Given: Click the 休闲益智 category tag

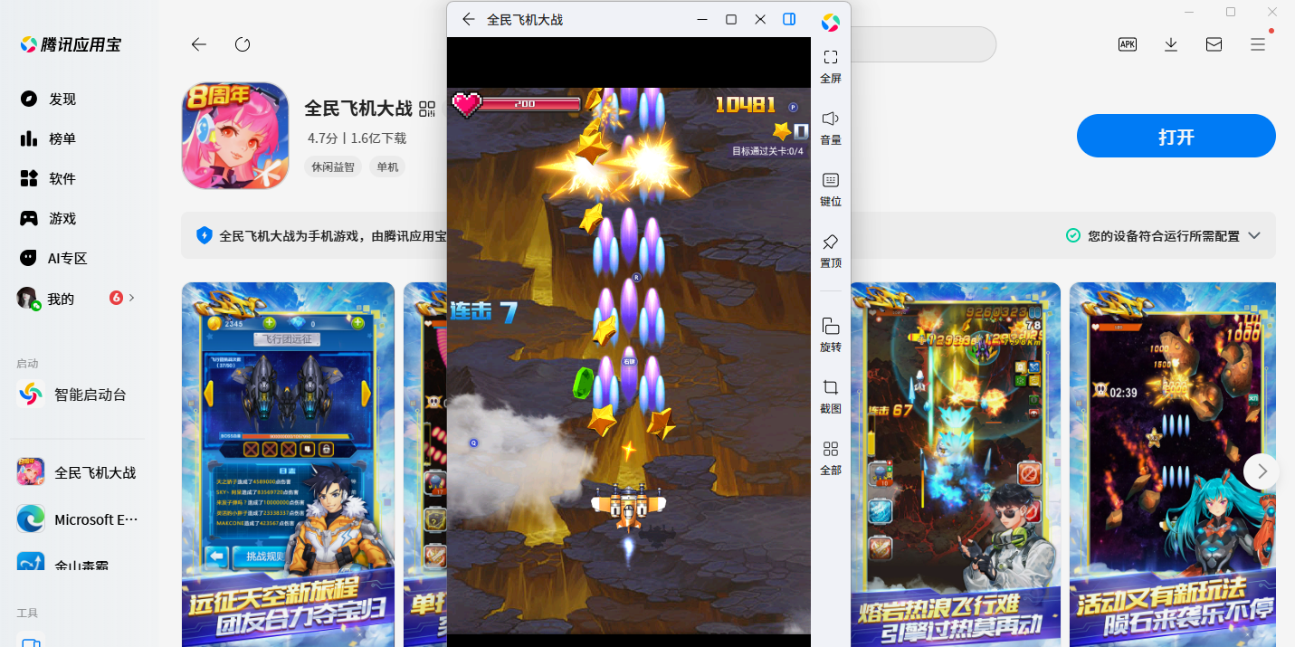Looking at the screenshot, I should click(334, 167).
